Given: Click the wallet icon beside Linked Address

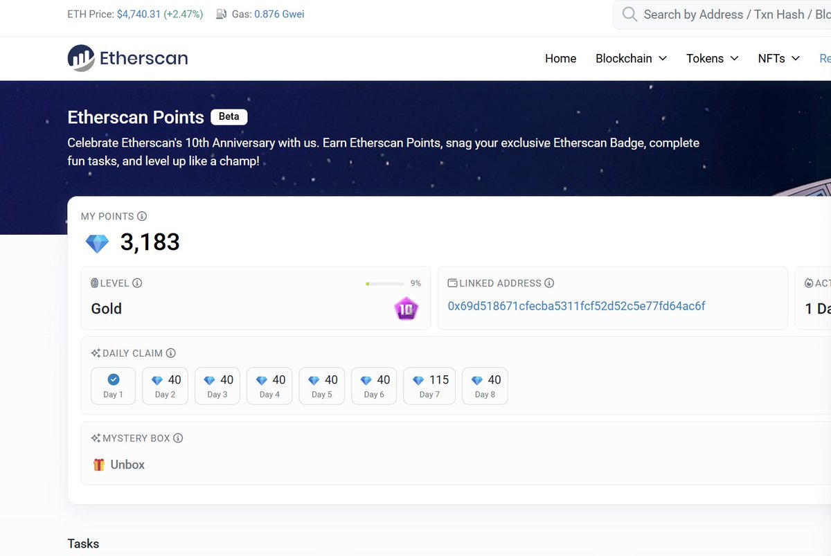Looking at the screenshot, I should coord(453,283).
